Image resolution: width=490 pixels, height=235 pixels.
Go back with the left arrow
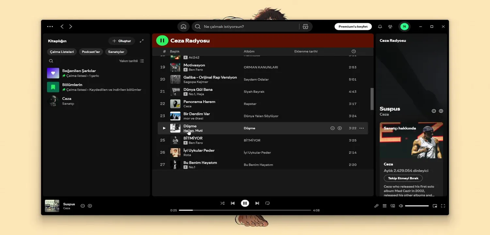click(62, 26)
